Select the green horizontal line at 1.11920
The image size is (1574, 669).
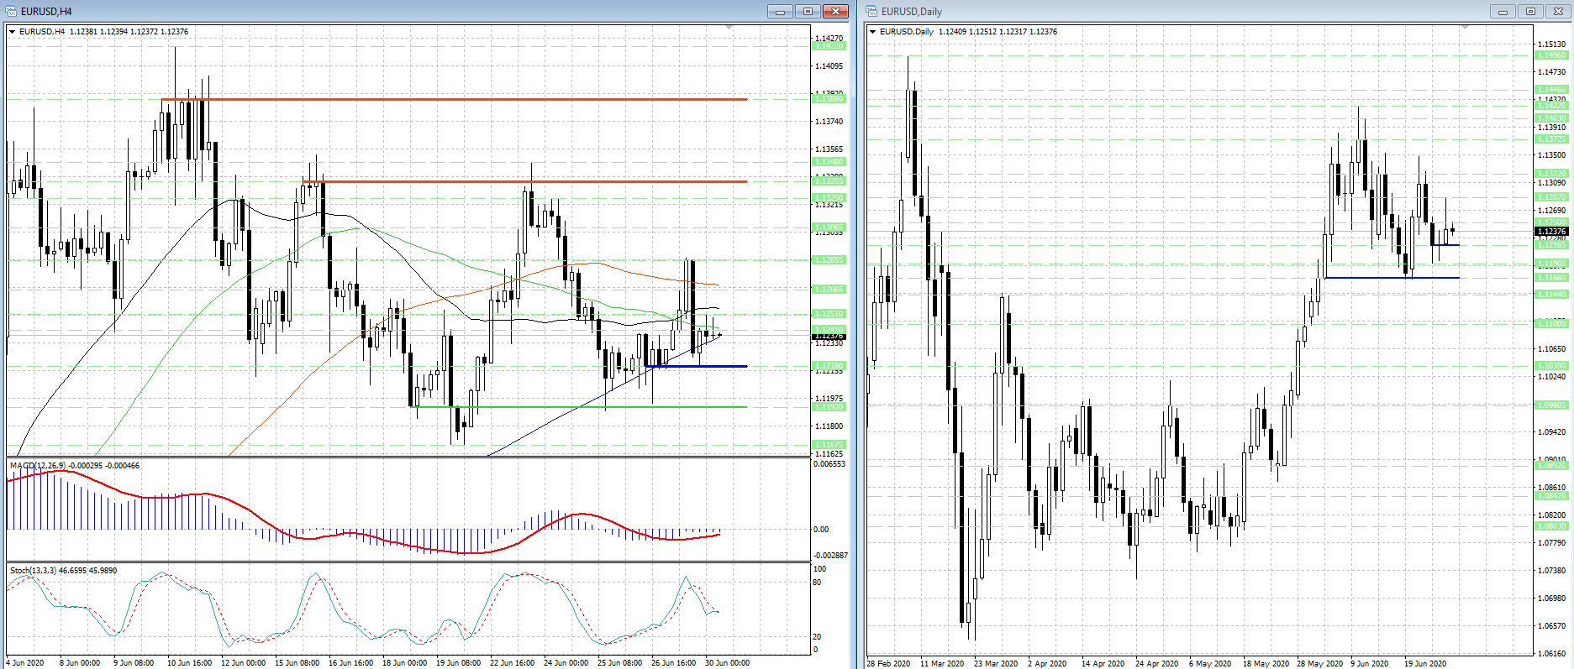pos(579,407)
